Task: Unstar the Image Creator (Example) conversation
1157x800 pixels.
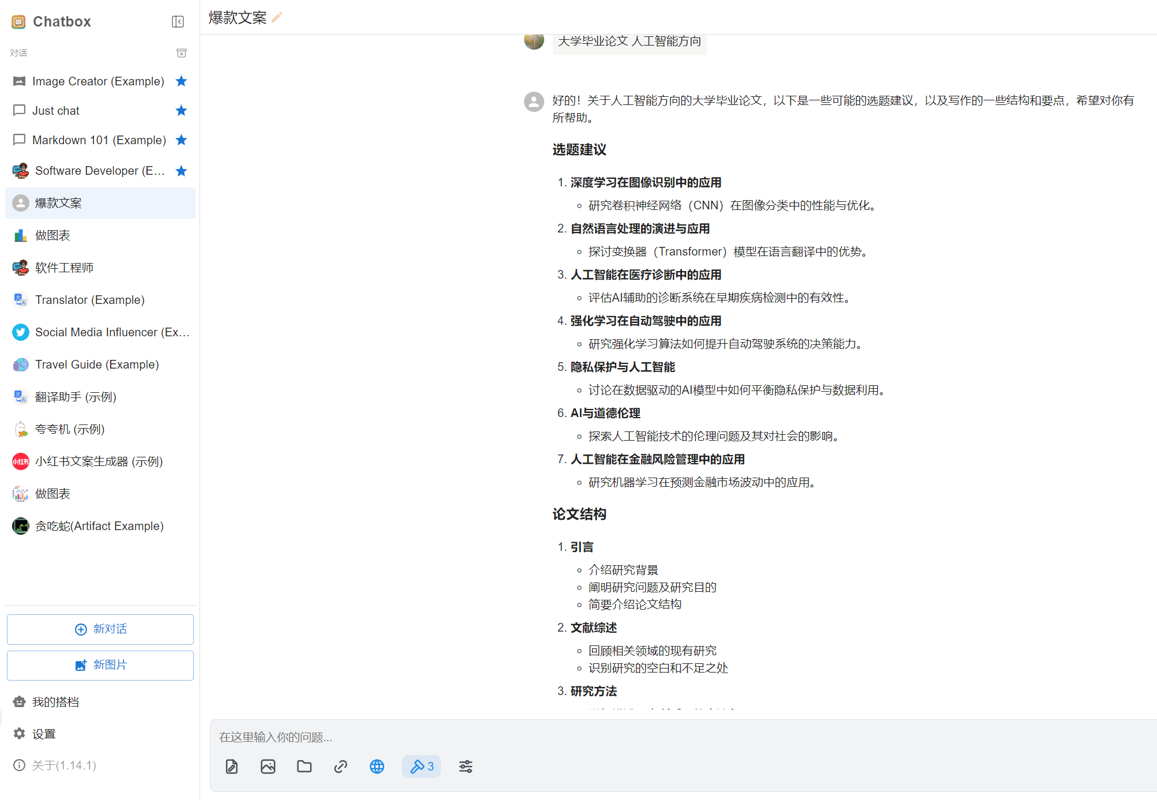Action: click(181, 81)
